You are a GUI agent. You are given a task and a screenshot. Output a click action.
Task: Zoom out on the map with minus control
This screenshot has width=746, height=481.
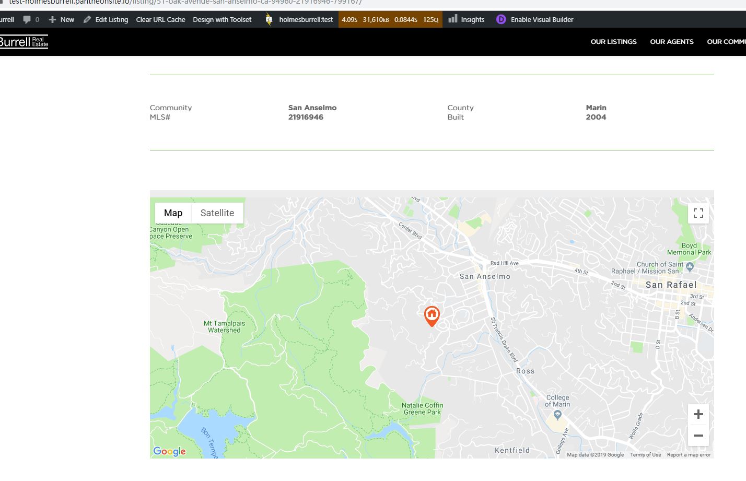click(698, 435)
